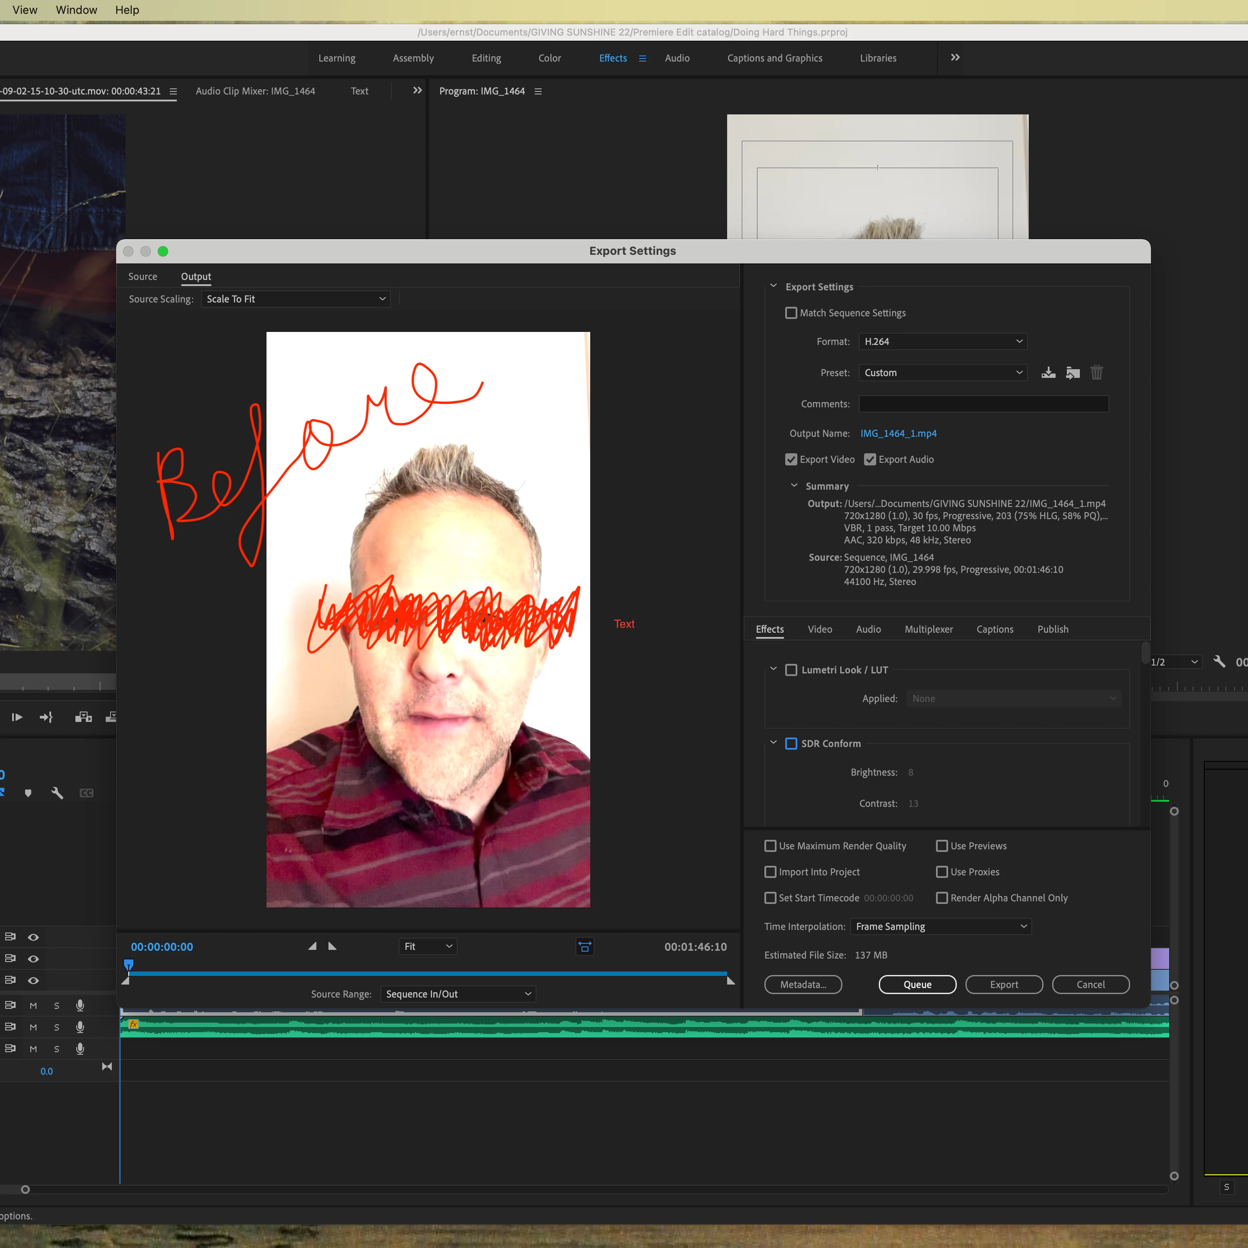Uncheck the Export Audio checkbox
Screen dimensions: 1248x1248
[870, 459]
